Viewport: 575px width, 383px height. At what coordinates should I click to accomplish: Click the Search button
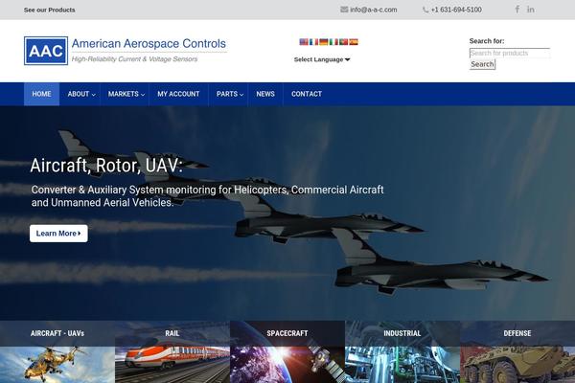(482, 64)
